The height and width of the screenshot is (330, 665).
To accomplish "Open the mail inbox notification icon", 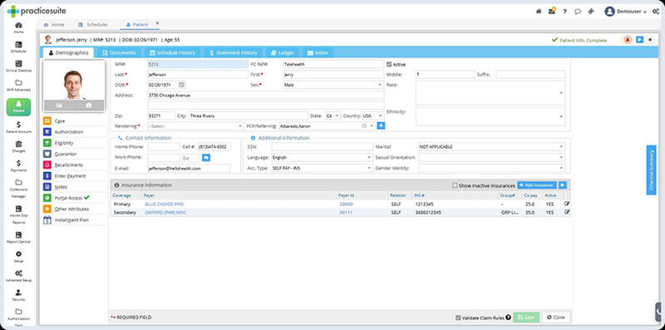I will coord(552,11).
